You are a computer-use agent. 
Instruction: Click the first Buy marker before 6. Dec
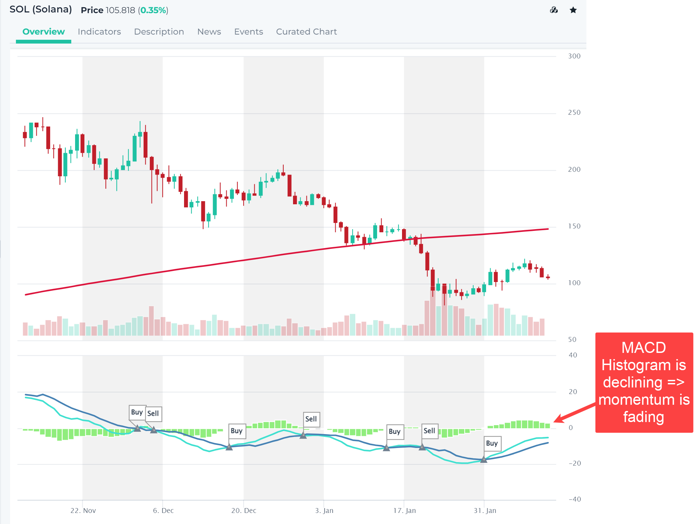tap(137, 412)
